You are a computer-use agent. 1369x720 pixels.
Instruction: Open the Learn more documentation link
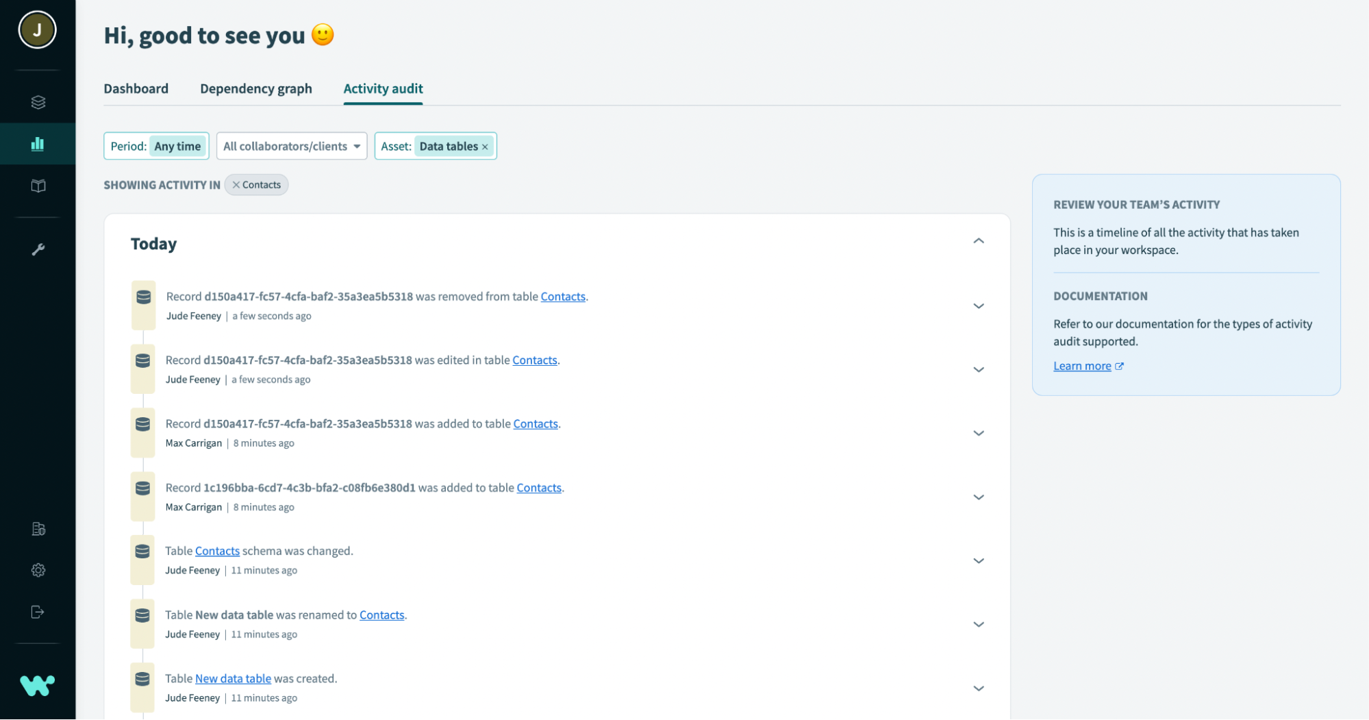[x=1082, y=366]
